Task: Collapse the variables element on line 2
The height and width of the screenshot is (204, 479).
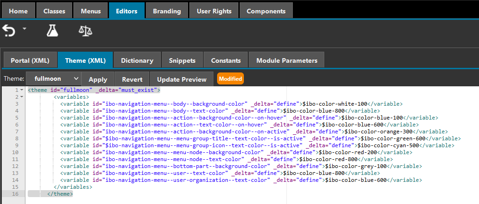Action: point(21,97)
